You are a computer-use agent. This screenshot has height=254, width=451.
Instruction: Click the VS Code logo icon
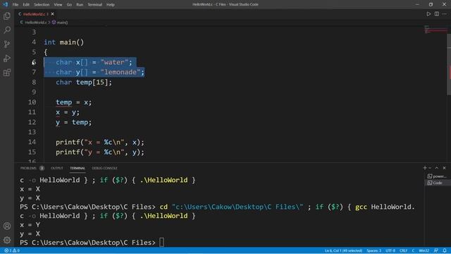point(5,4)
